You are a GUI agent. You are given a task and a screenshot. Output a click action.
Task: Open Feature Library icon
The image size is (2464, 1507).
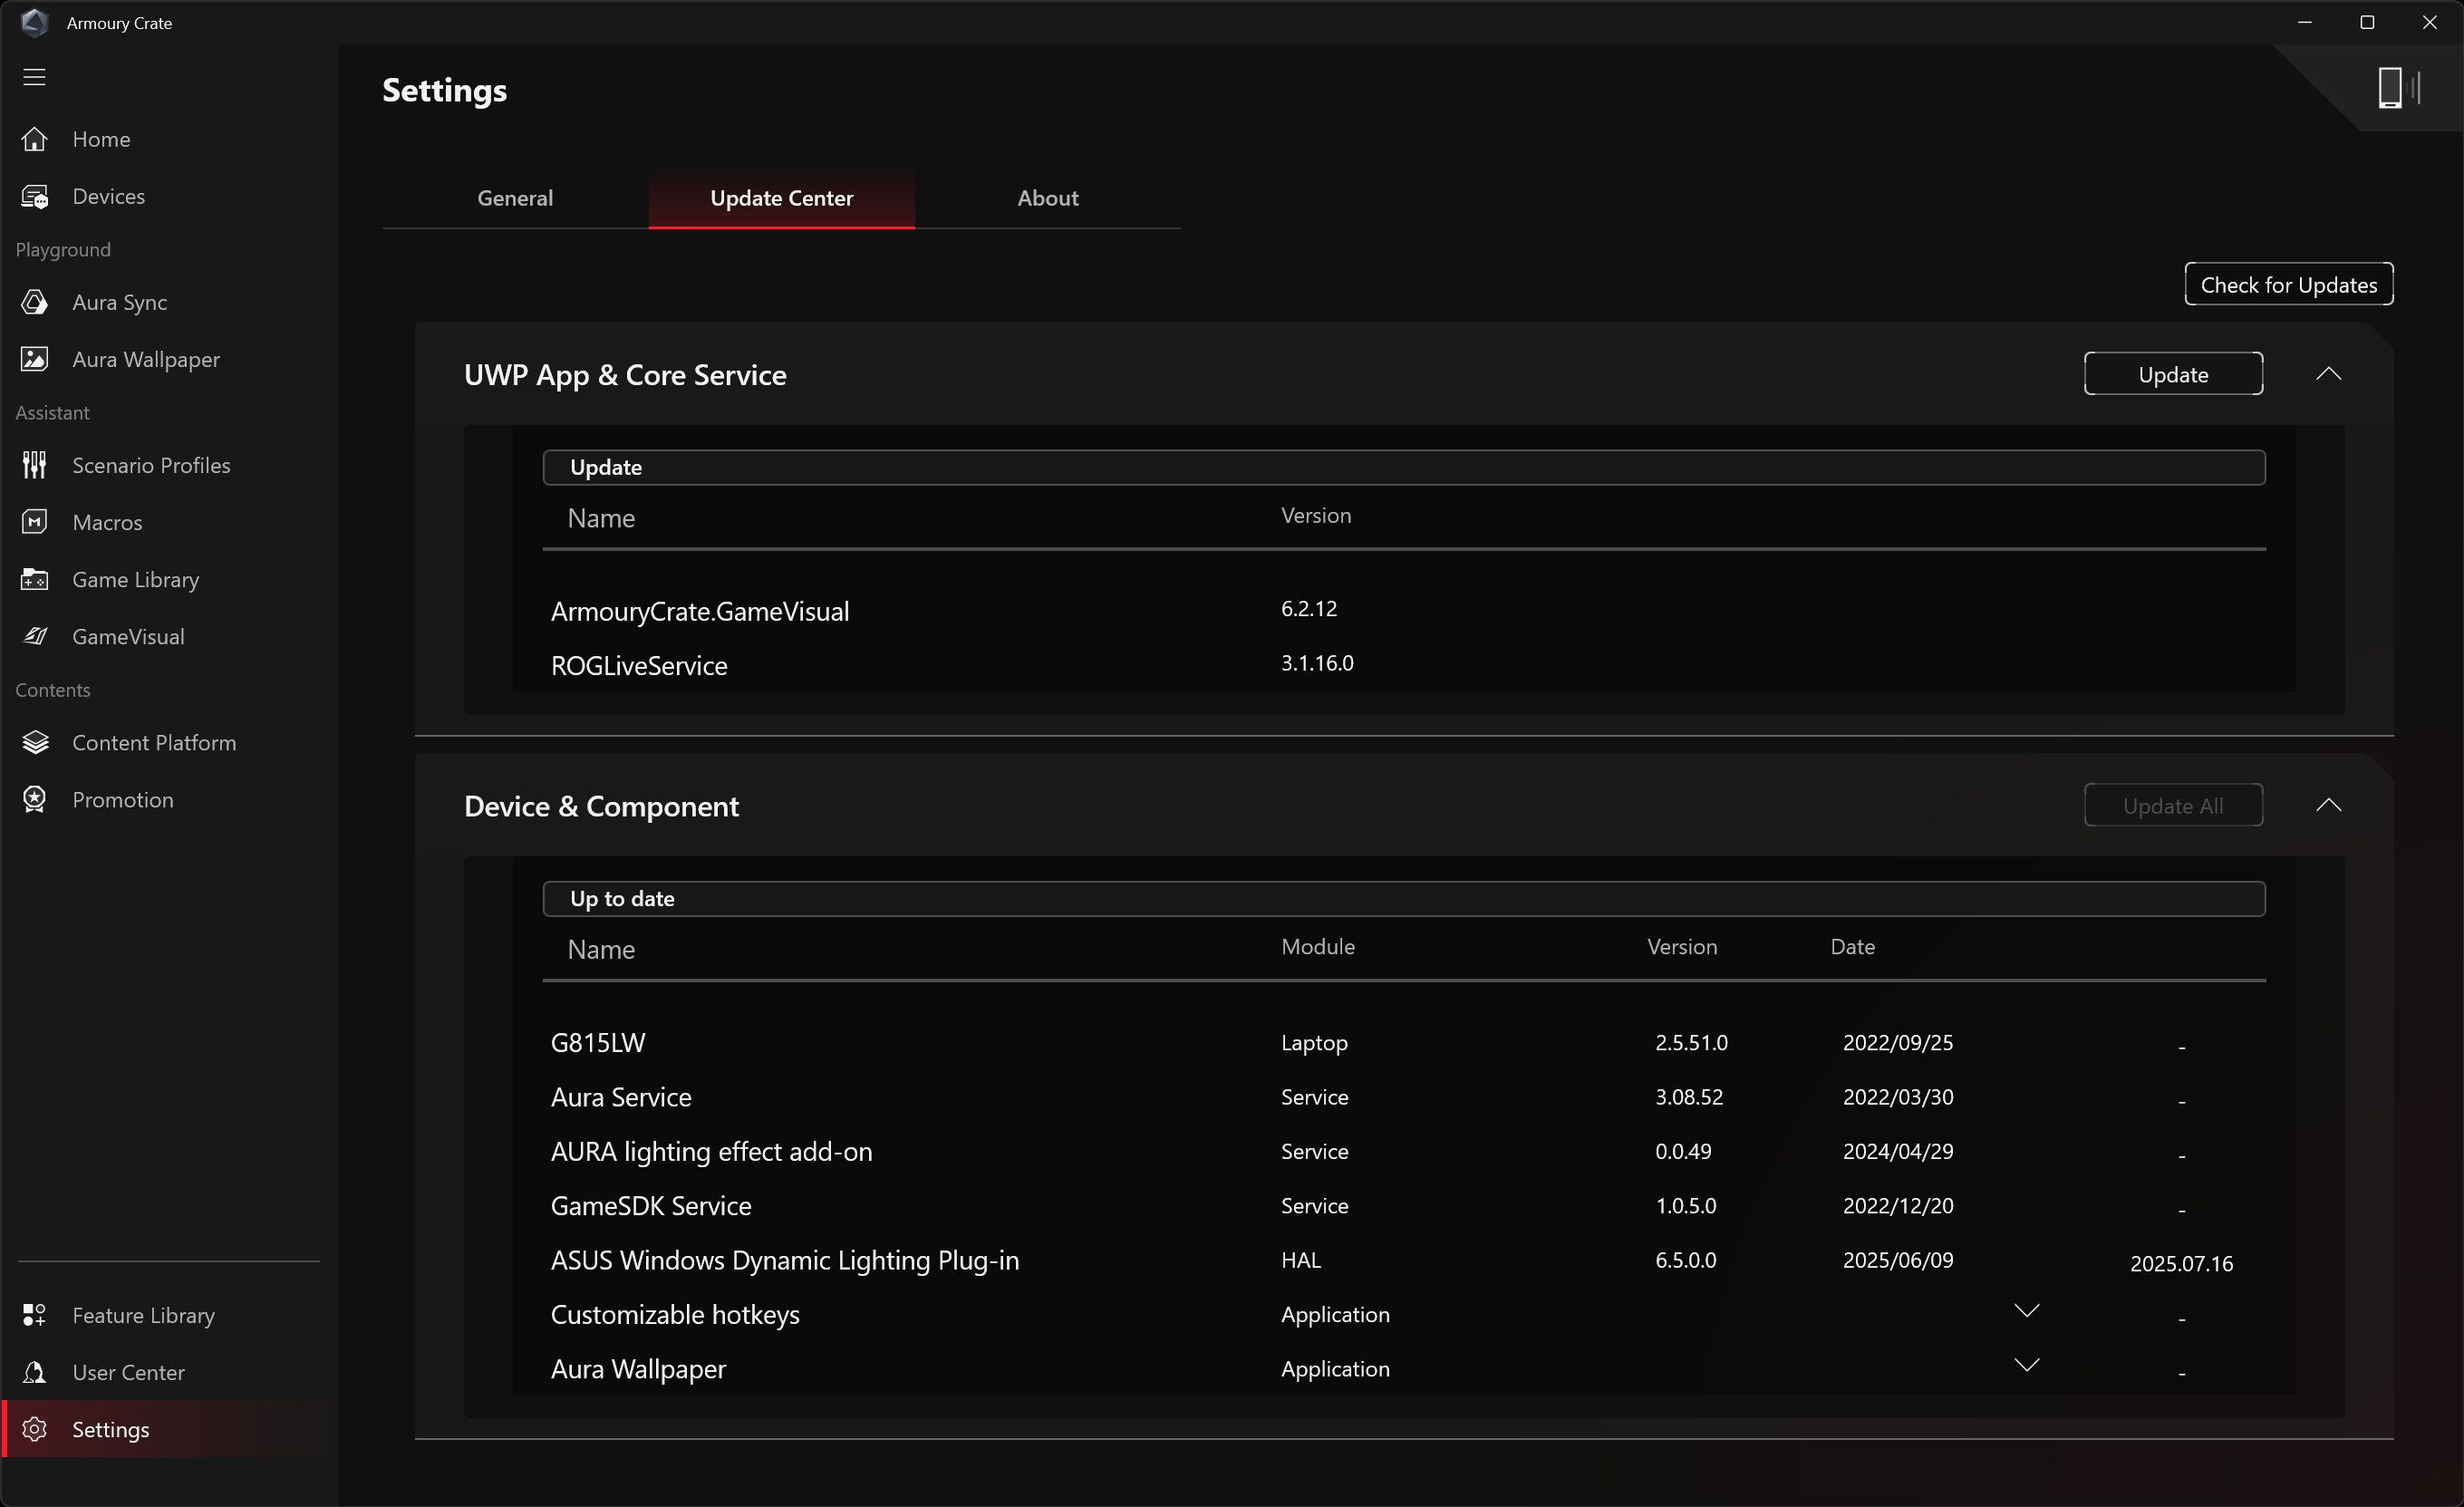[x=35, y=1315]
